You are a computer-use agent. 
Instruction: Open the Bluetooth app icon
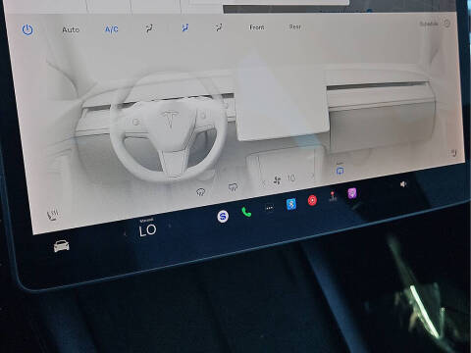pos(291,204)
